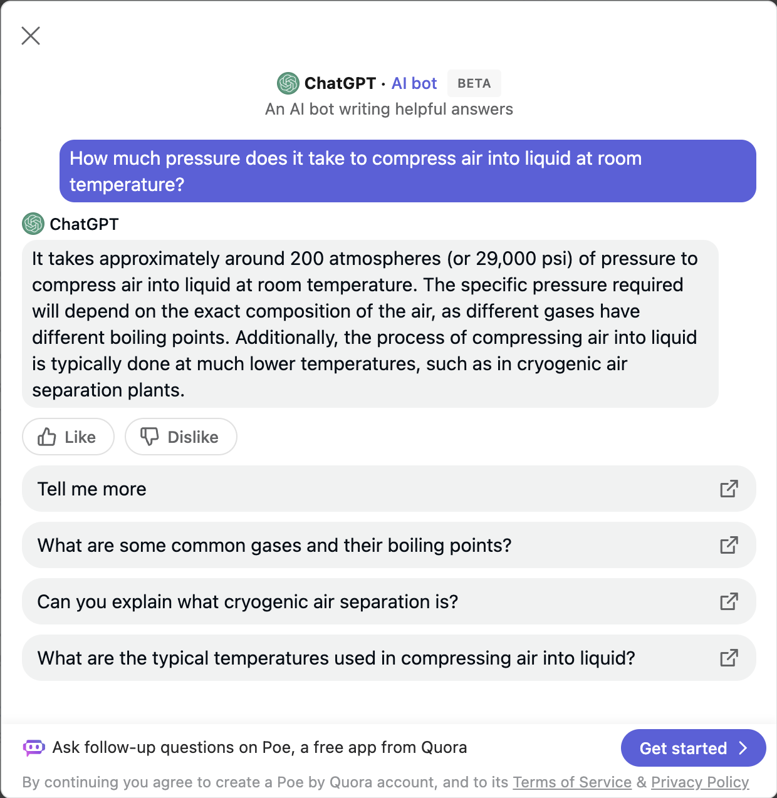The width and height of the screenshot is (777, 798).
Task: Click external link icon on boiling points suggestion
Action: (729, 545)
